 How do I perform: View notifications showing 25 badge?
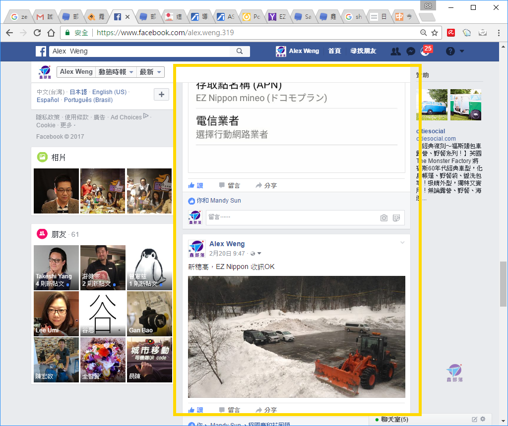(426, 51)
